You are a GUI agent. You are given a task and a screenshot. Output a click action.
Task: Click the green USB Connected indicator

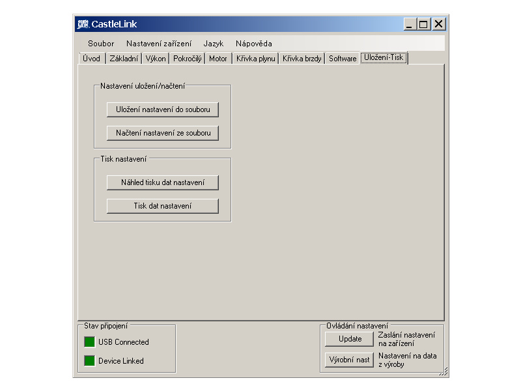[x=89, y=342]
